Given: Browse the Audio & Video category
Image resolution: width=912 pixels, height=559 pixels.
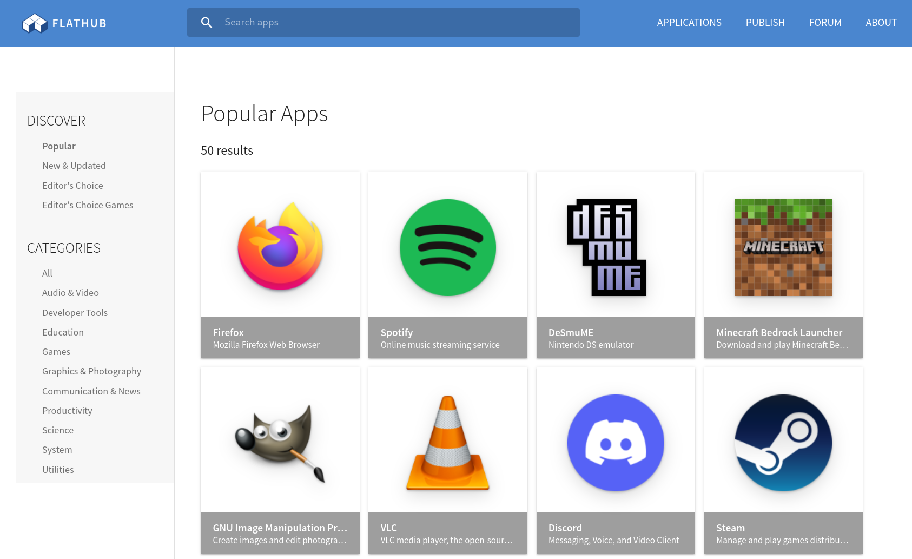Looking at the screenshot, I should click(x=70, y=293).
